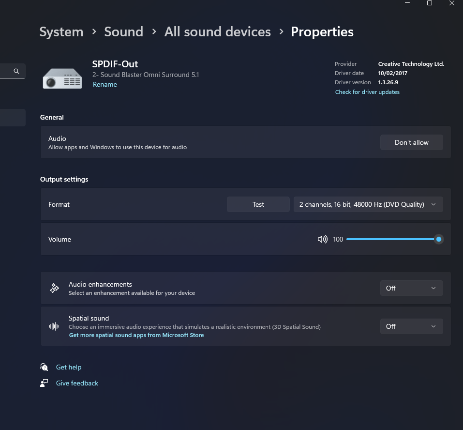Open the Format quality dropdown

368,204
